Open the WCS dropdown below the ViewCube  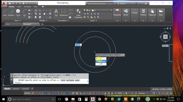click(165, 46)
